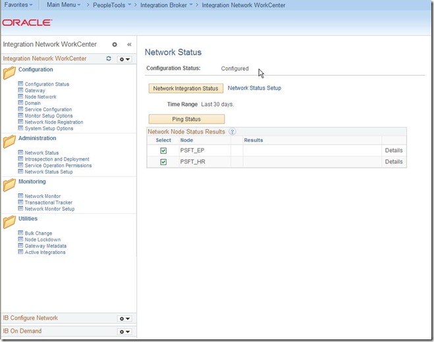The width and height of the screenshot is (434, 342).
Task: Click the page icon beside Active Integrations
Action: 20,252
